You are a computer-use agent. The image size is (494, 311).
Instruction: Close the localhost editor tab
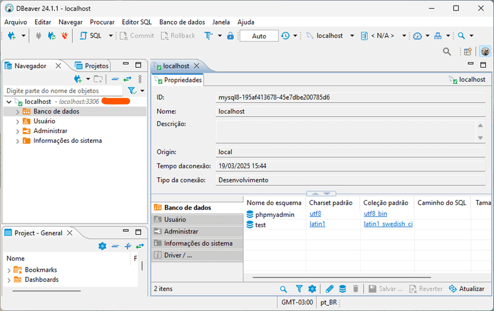click(x=196, y=66)
